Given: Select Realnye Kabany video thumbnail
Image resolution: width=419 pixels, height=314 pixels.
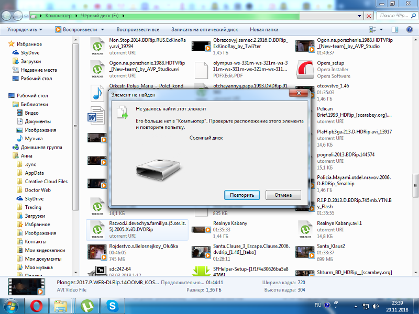Looking at the screenshot, I should tap(201, 229).
